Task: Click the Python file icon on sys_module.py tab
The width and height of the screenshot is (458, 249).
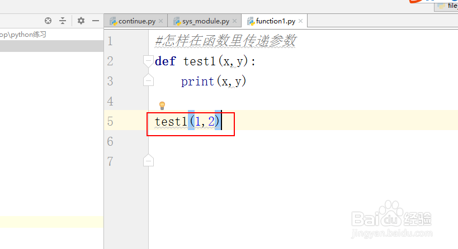Action: tap(177, 21)
